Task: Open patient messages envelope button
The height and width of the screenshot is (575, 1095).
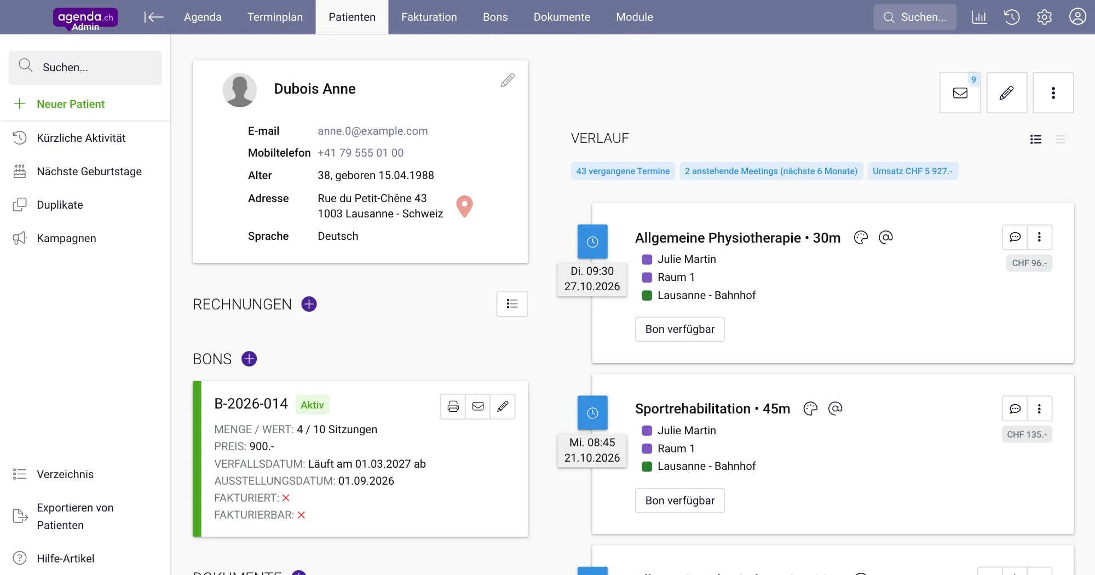Action: 960,93
